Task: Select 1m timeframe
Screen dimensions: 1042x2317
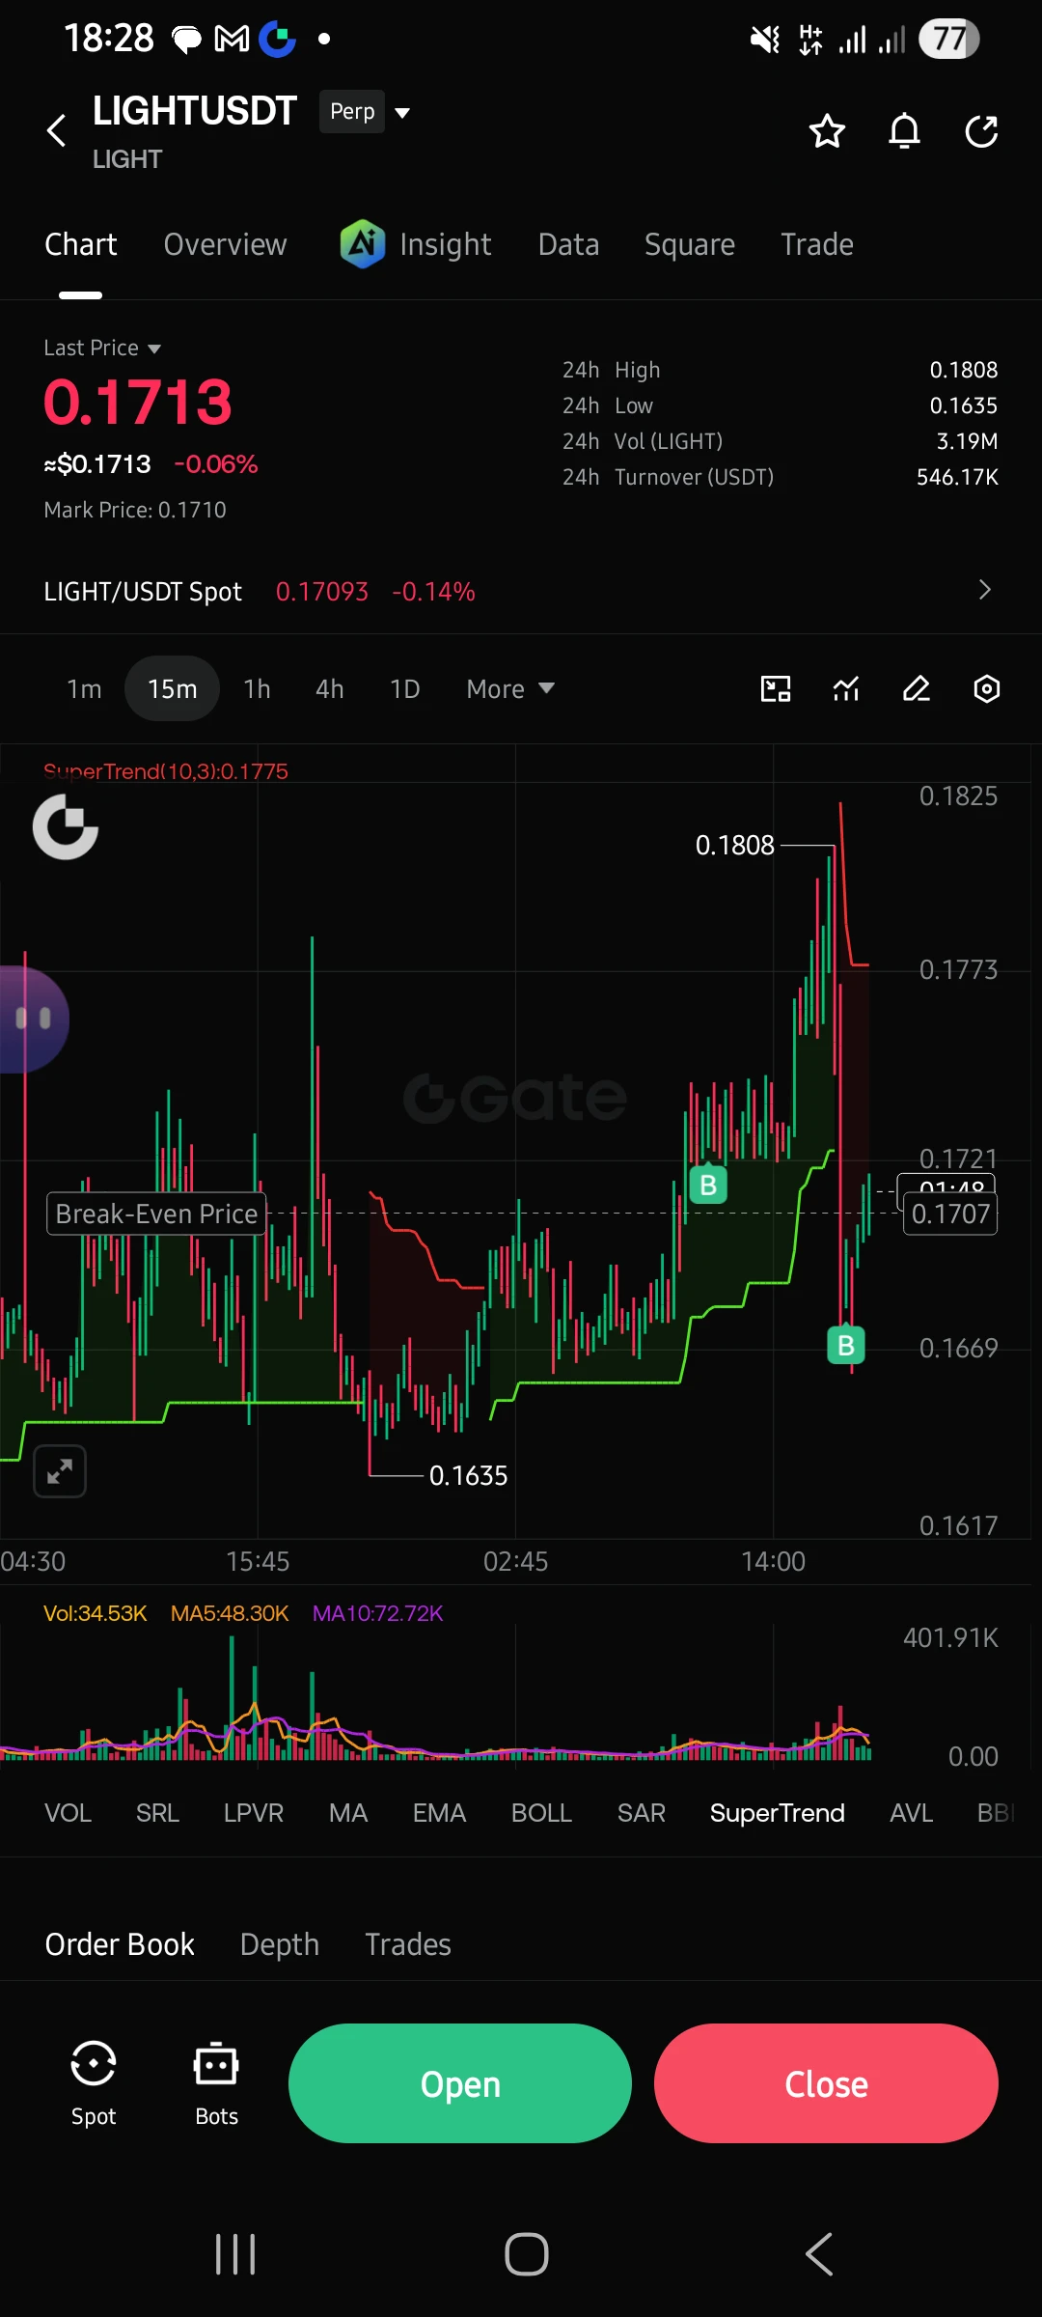Action: click(84, 688)
